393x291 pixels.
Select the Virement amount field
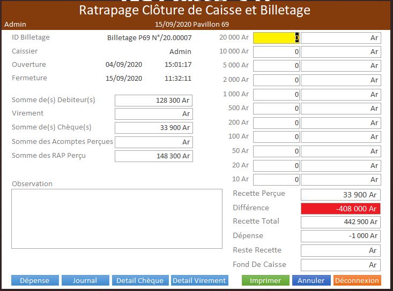[x=153, y=114]
